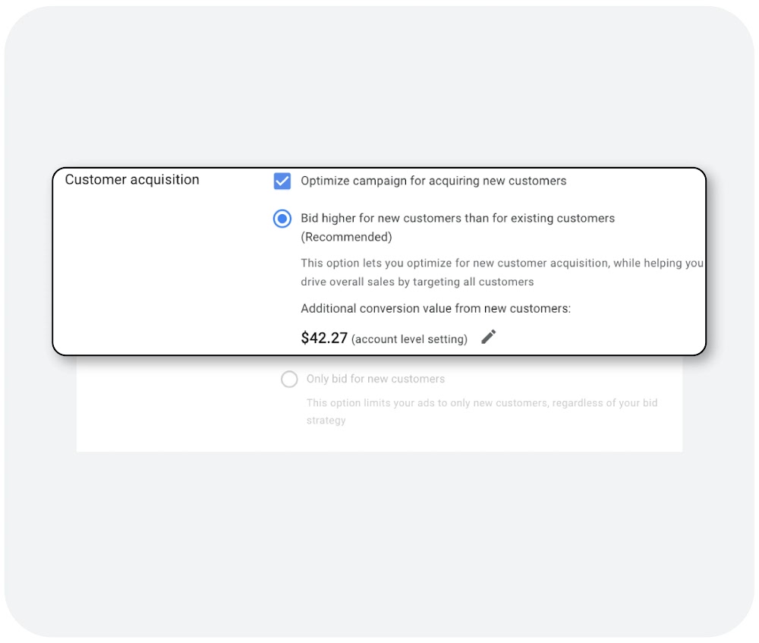Viewport: 759px width, 643px height.
Task: Click Additional conversion value from new customers text
Action: pyautogui.click(x=434, y=308)
